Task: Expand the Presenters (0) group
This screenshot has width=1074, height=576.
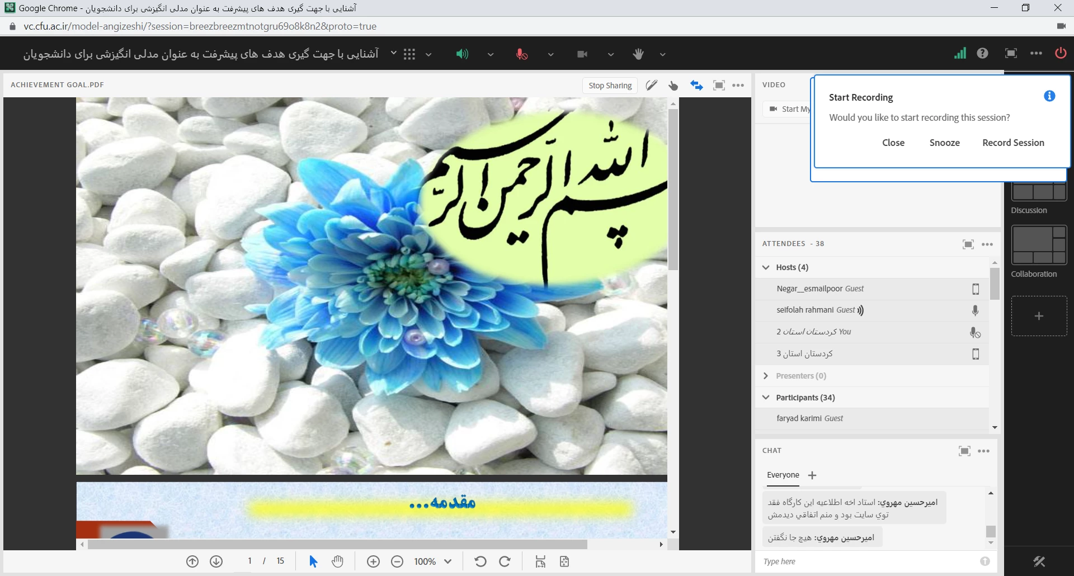Action: 766,376
